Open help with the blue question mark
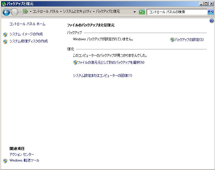 coord(211,21)
